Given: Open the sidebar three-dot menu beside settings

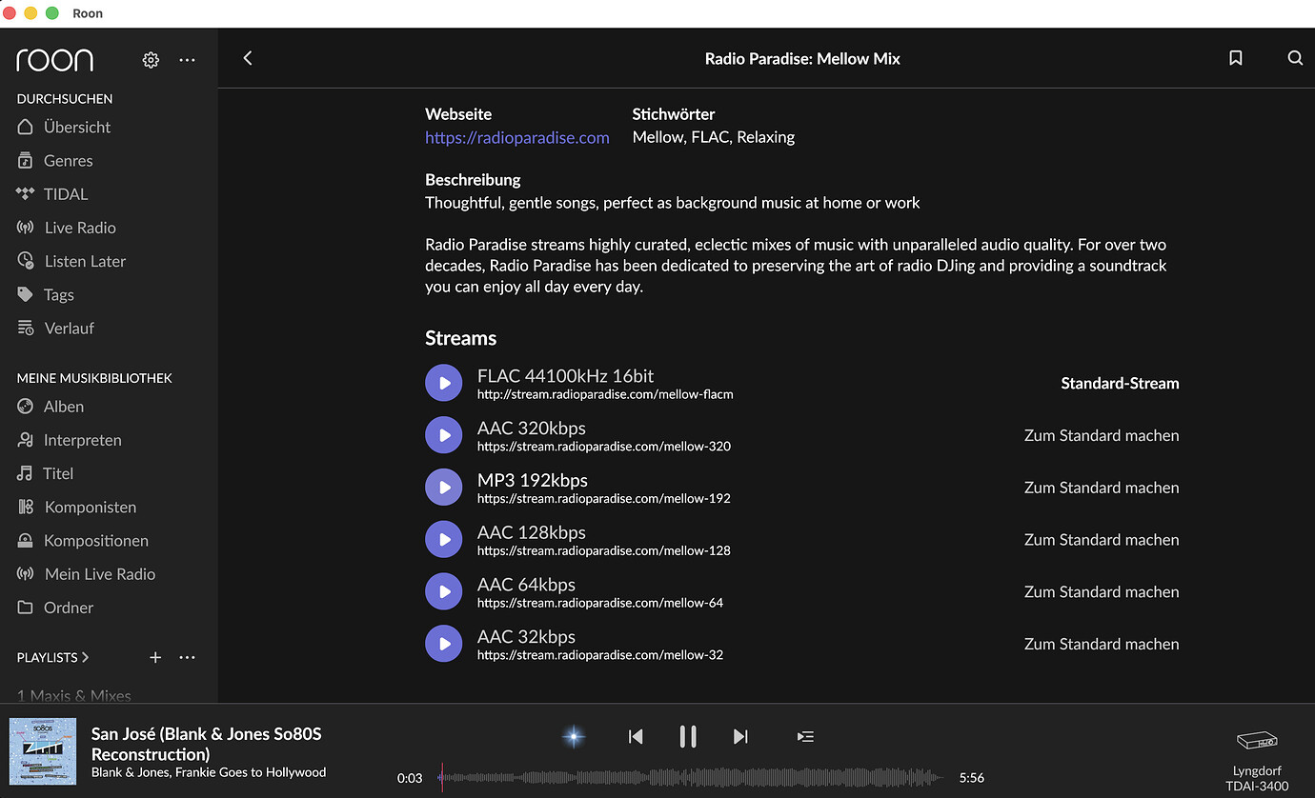Looking at the screenshot, I should click(x=187, y=60).
